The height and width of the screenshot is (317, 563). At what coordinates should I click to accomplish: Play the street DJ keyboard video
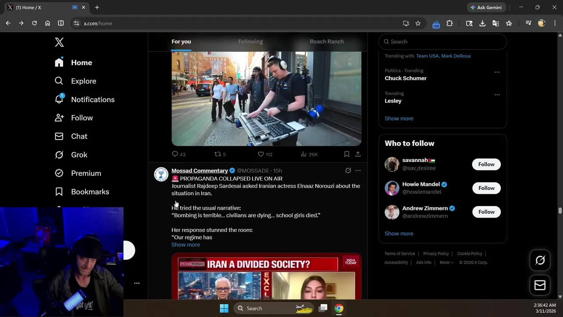click(267, 99)
